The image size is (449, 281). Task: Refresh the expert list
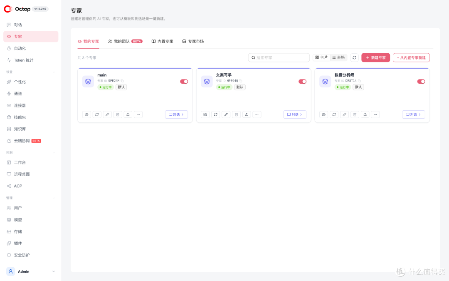tap(354, 57)
